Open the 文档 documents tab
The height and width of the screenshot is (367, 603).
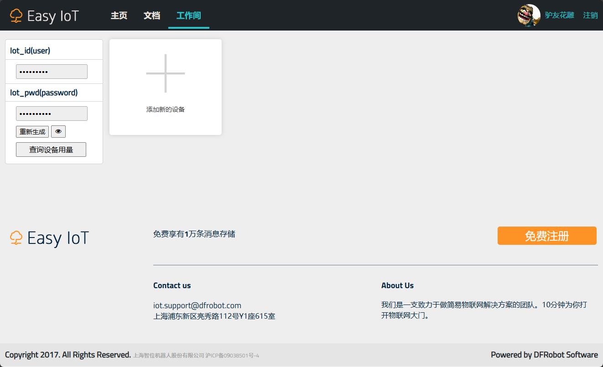[x=152, y=16]
